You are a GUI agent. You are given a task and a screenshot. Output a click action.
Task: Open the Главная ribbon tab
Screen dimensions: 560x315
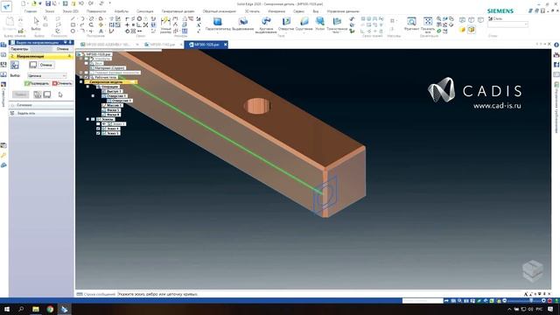[x=31, y=11]
